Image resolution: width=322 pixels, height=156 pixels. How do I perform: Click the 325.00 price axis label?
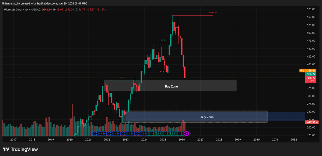(311, 88)
